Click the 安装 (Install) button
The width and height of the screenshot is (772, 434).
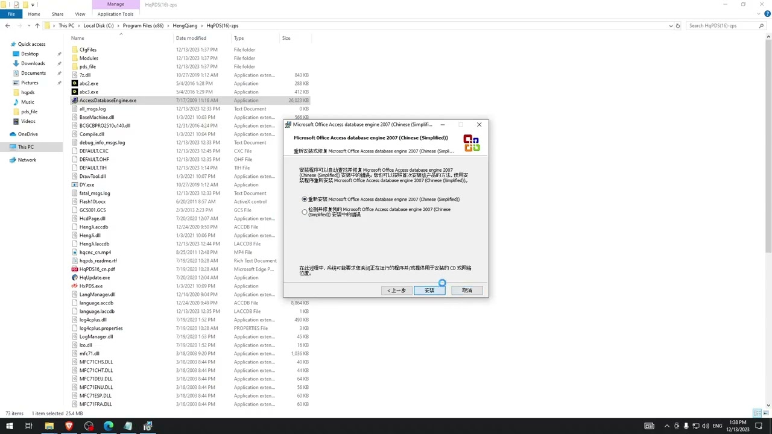click(x=429, y=291)
